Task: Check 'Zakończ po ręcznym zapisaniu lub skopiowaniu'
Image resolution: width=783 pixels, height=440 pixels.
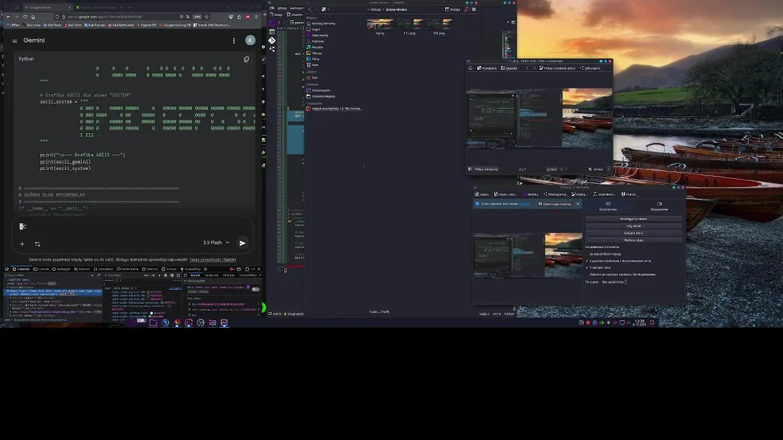Action: coord(620,274)
